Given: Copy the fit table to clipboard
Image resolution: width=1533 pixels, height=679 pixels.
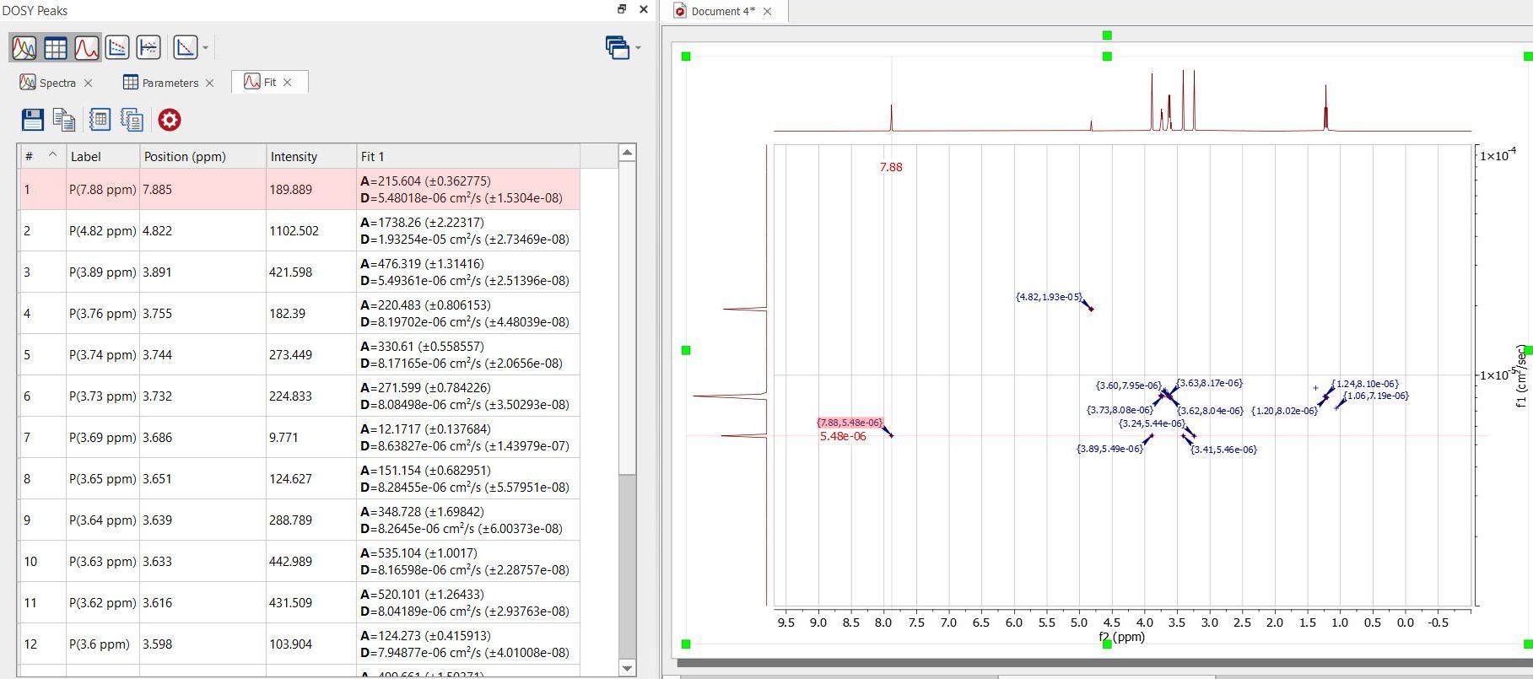Looking at the screenshot, I should (x=65, y=120).
